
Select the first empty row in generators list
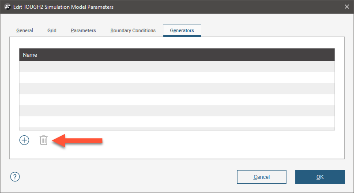coord(177,67)
